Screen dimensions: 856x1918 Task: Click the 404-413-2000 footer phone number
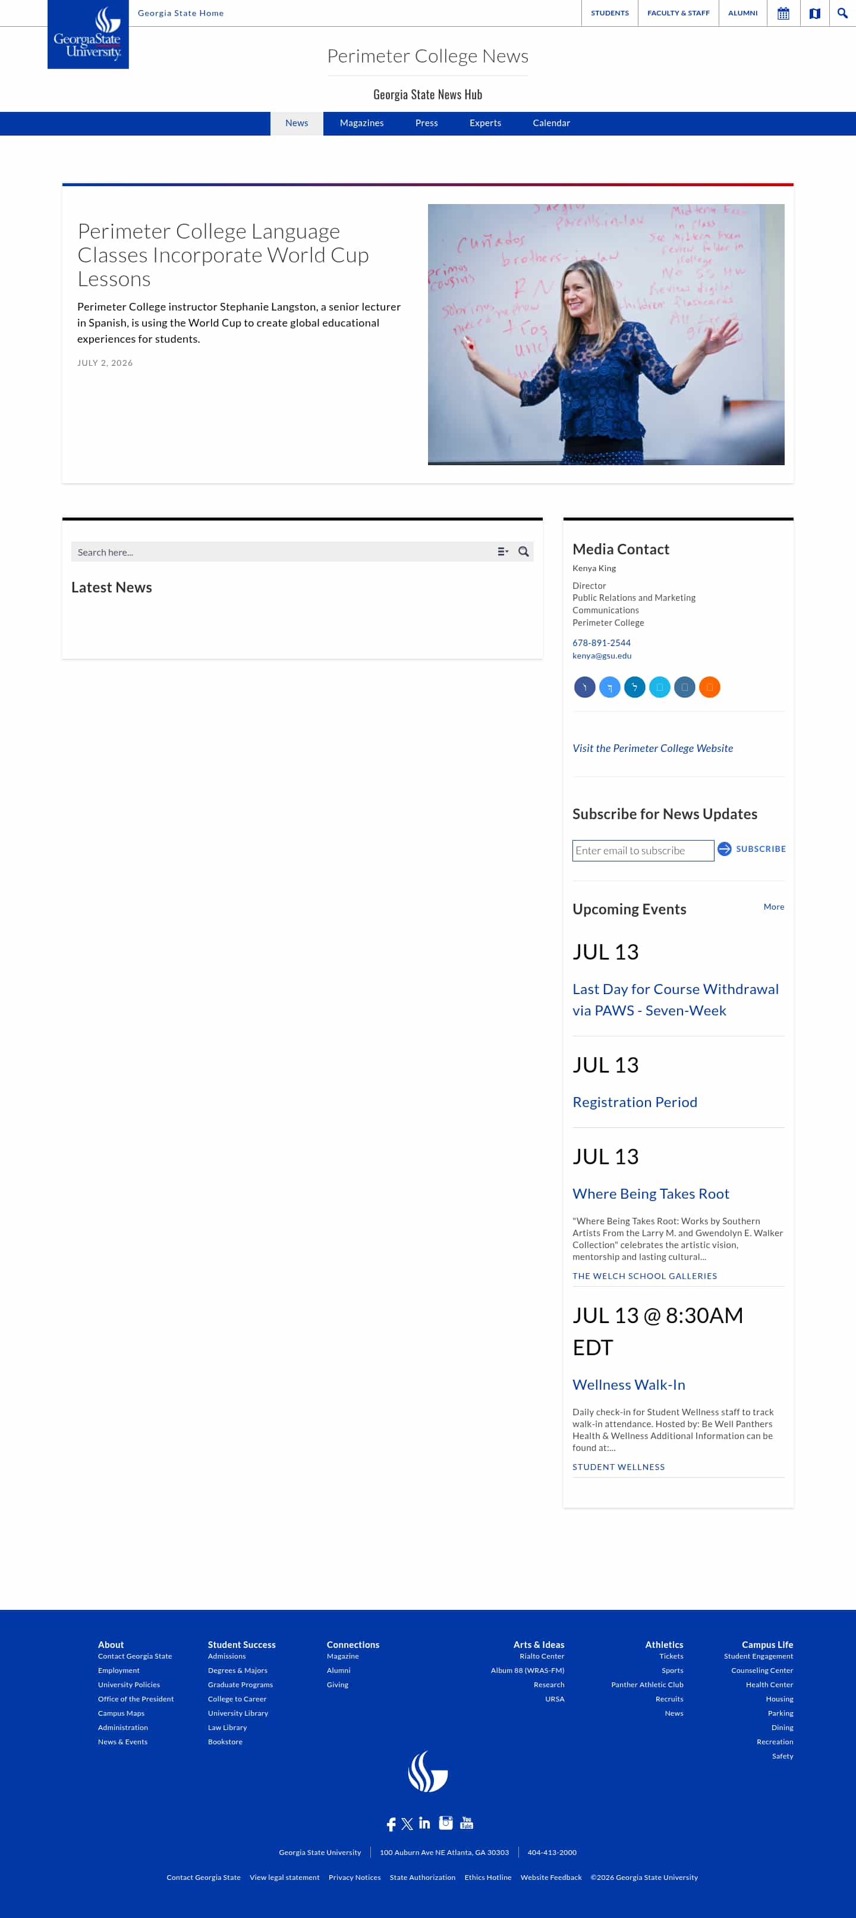552,1853
